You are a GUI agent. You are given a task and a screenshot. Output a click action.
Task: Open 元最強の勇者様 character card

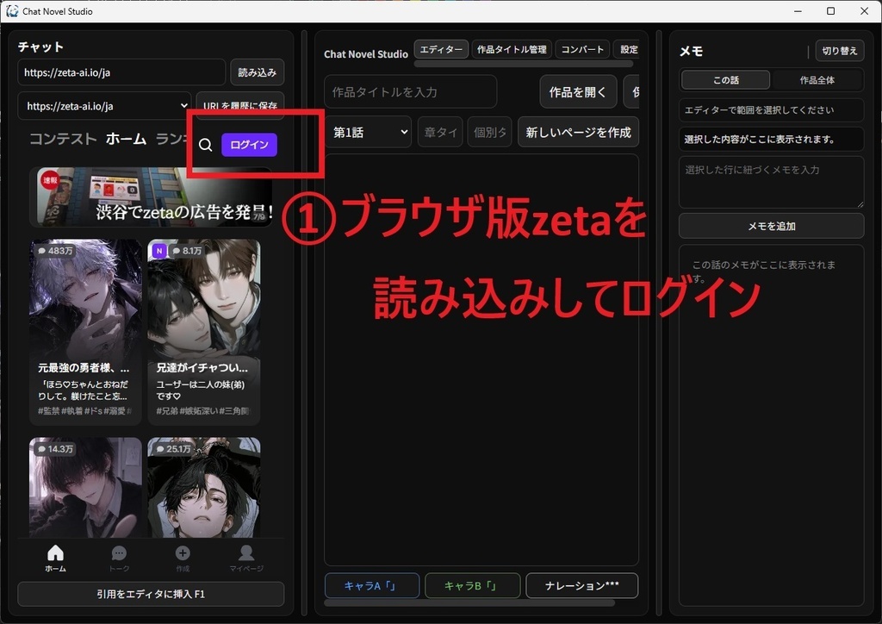coord(85,332)
